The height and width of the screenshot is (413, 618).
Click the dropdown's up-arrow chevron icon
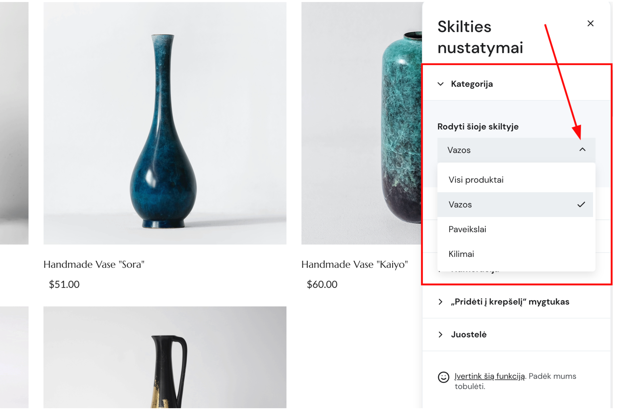click(x=582, y=150)
